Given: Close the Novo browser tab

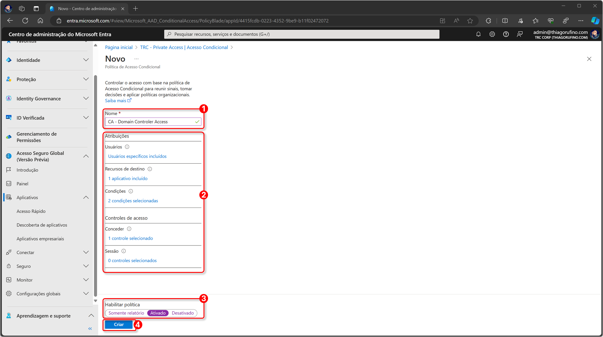Looking at the screenshot, I should pos(123,9).
